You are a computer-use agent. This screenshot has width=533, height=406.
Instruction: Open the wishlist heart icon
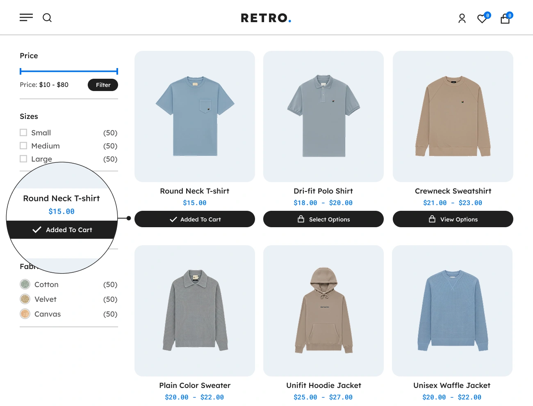point(482,18)
